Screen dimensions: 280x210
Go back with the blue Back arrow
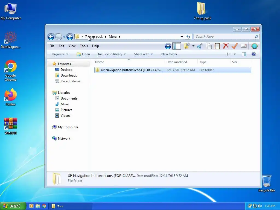51,37
